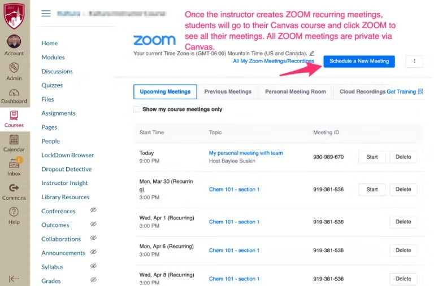Screen dimensions: 434x286
Task: Open Calendar in global navigation
Action: tap(14, 143)
